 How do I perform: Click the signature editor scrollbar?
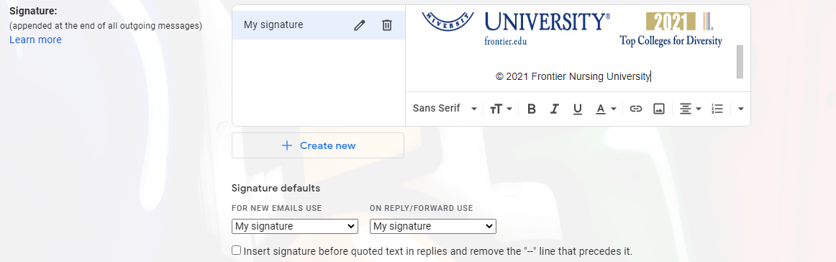tap(740, 62)
